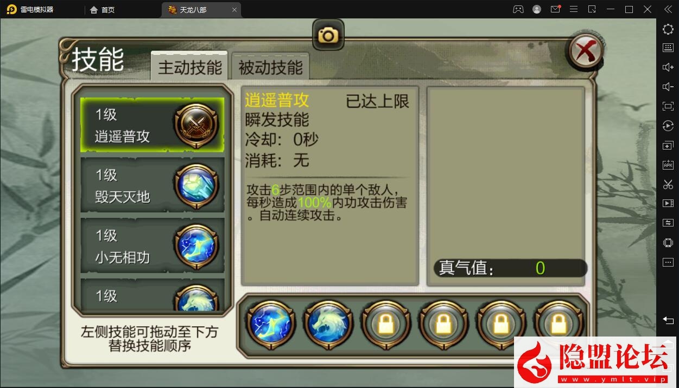This screenshot has height=388, width=679.
Task: Click the first lightning skill slot in the bottom bar
Action: pyautogui.click(x=270, y=324)
